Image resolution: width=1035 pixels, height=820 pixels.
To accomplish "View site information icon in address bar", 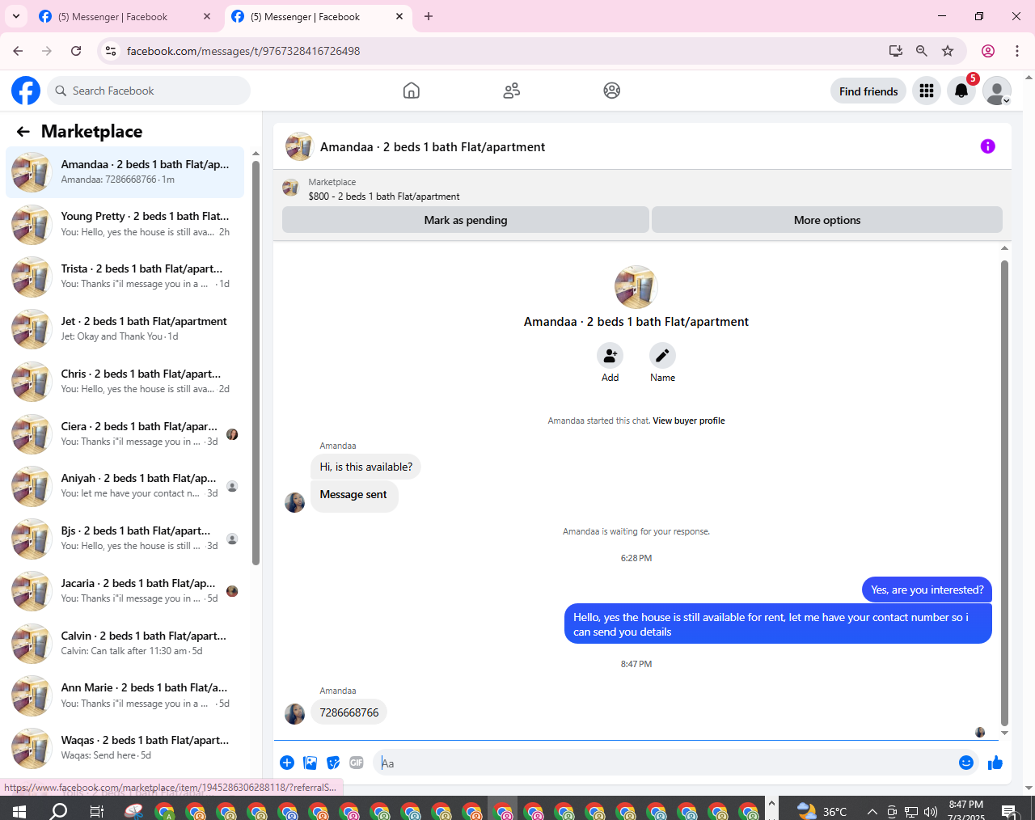I will pos(111,51).
